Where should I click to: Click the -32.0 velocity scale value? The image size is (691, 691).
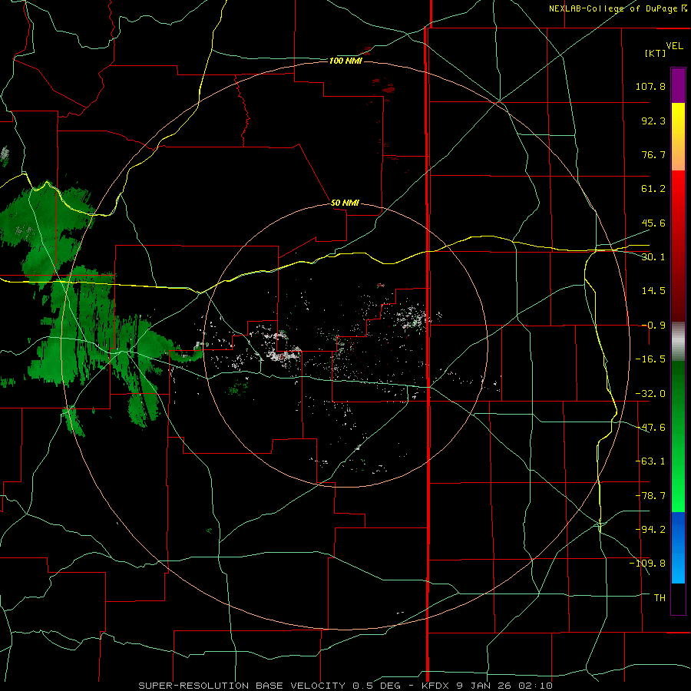click(650, 394)
